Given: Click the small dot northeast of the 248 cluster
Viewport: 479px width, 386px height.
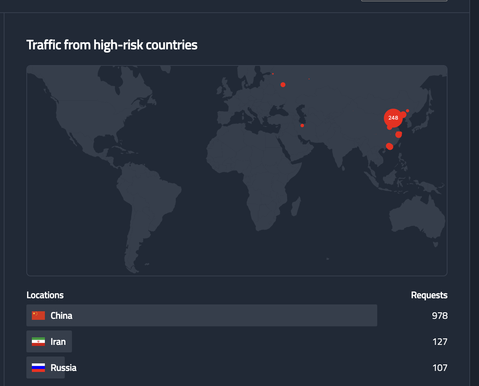Looking at the screenshot, I should [407, 111].
